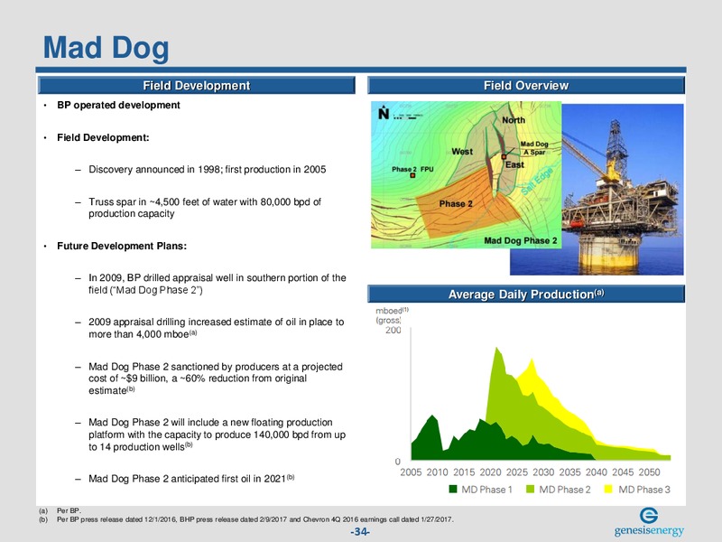Click the Phase 2 orange map region label
Viewport: 722px width, 542px height.
[456, 204]
